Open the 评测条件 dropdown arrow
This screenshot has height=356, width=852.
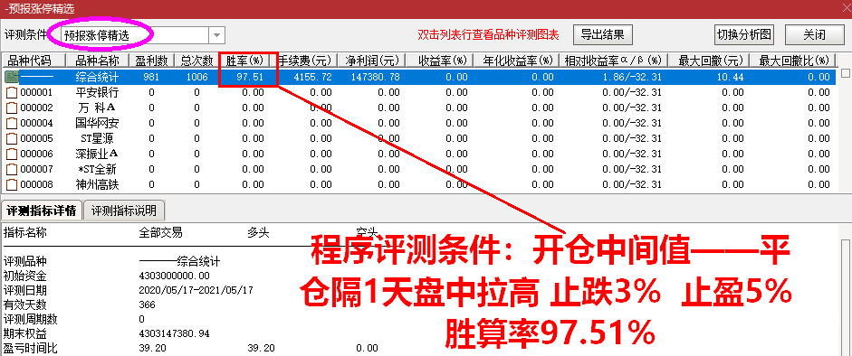(216, 35)
